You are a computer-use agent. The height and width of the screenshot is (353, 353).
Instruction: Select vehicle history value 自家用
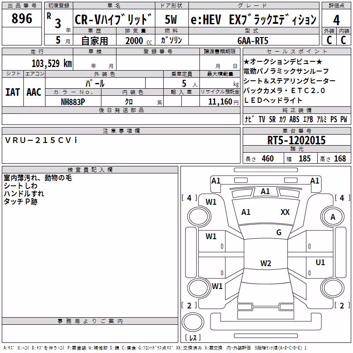point(94,41)
